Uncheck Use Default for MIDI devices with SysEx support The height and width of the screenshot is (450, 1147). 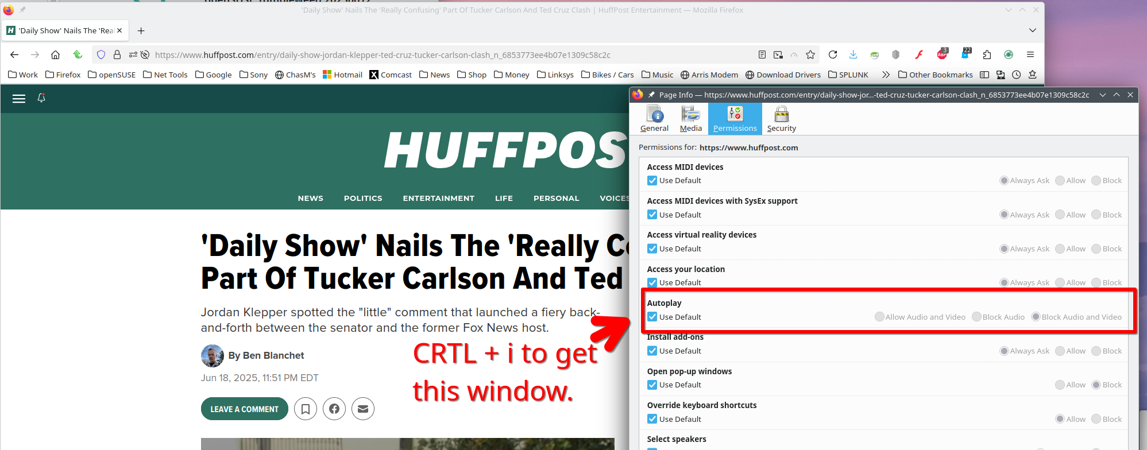[x=652, y=215]
